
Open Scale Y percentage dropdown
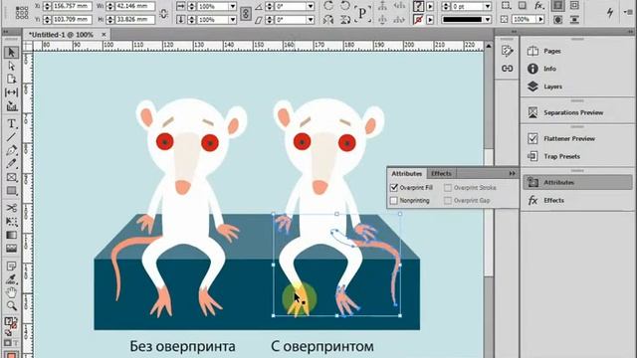pyautogui.click(x=233, y=20)
